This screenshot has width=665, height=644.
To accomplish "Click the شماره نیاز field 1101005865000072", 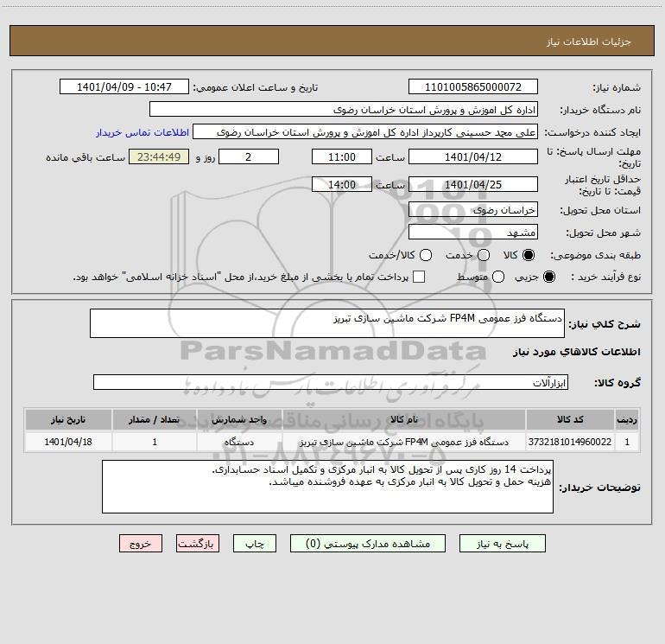I will (473, 86).
